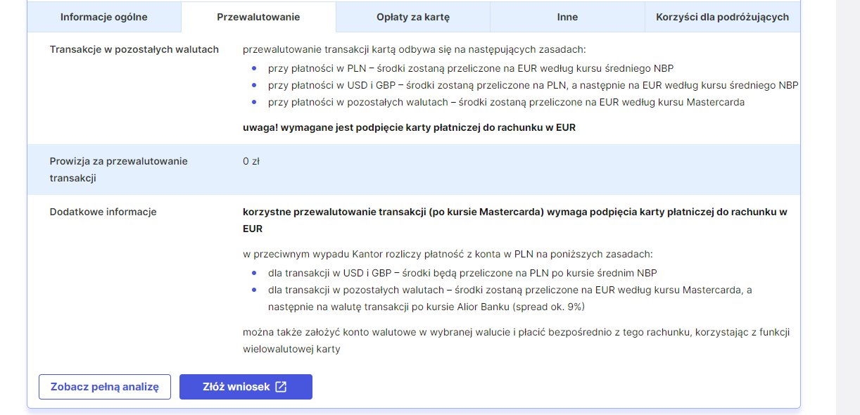860x415 pixels.
Task: Click the Dodatkowe informacje row label
Action: tap(103, 212)
